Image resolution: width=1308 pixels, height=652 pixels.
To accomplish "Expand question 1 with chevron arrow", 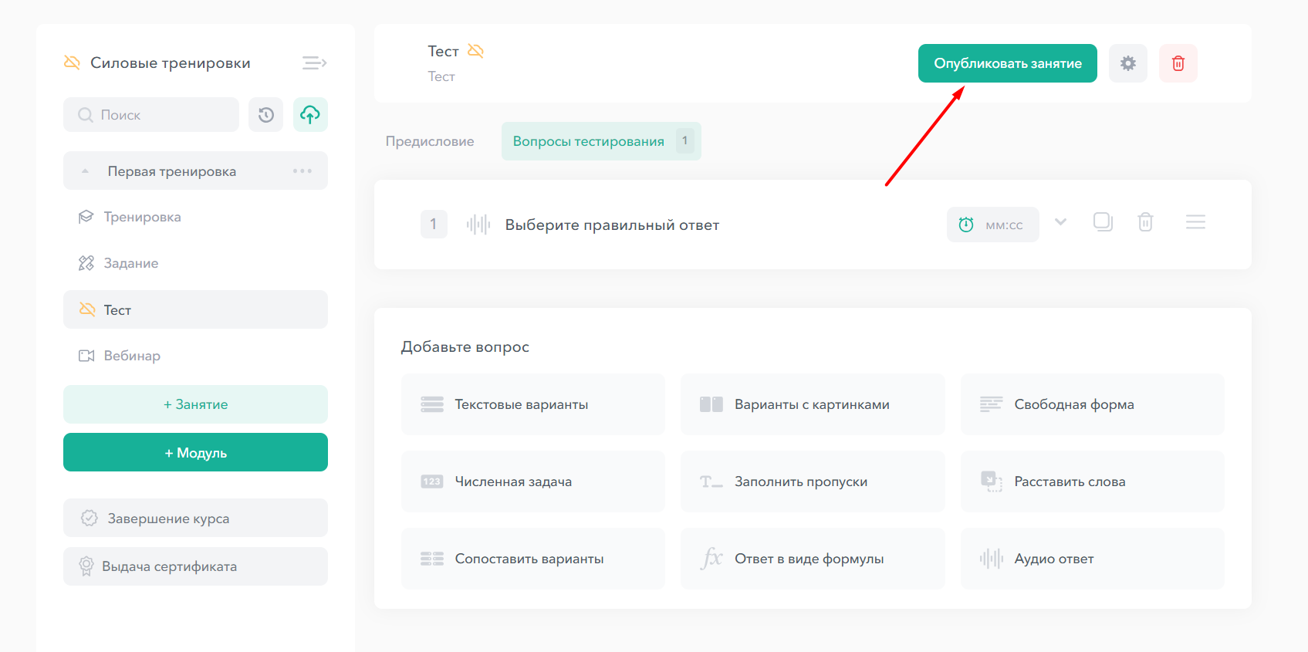I will [1060, 222].
